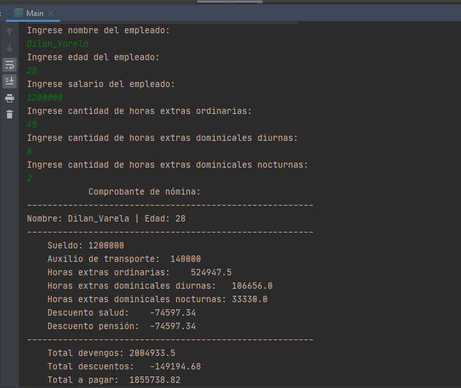This screenshot has width=461, height=388.
Task: Clear all console output with trash icon
Action: 10,115
